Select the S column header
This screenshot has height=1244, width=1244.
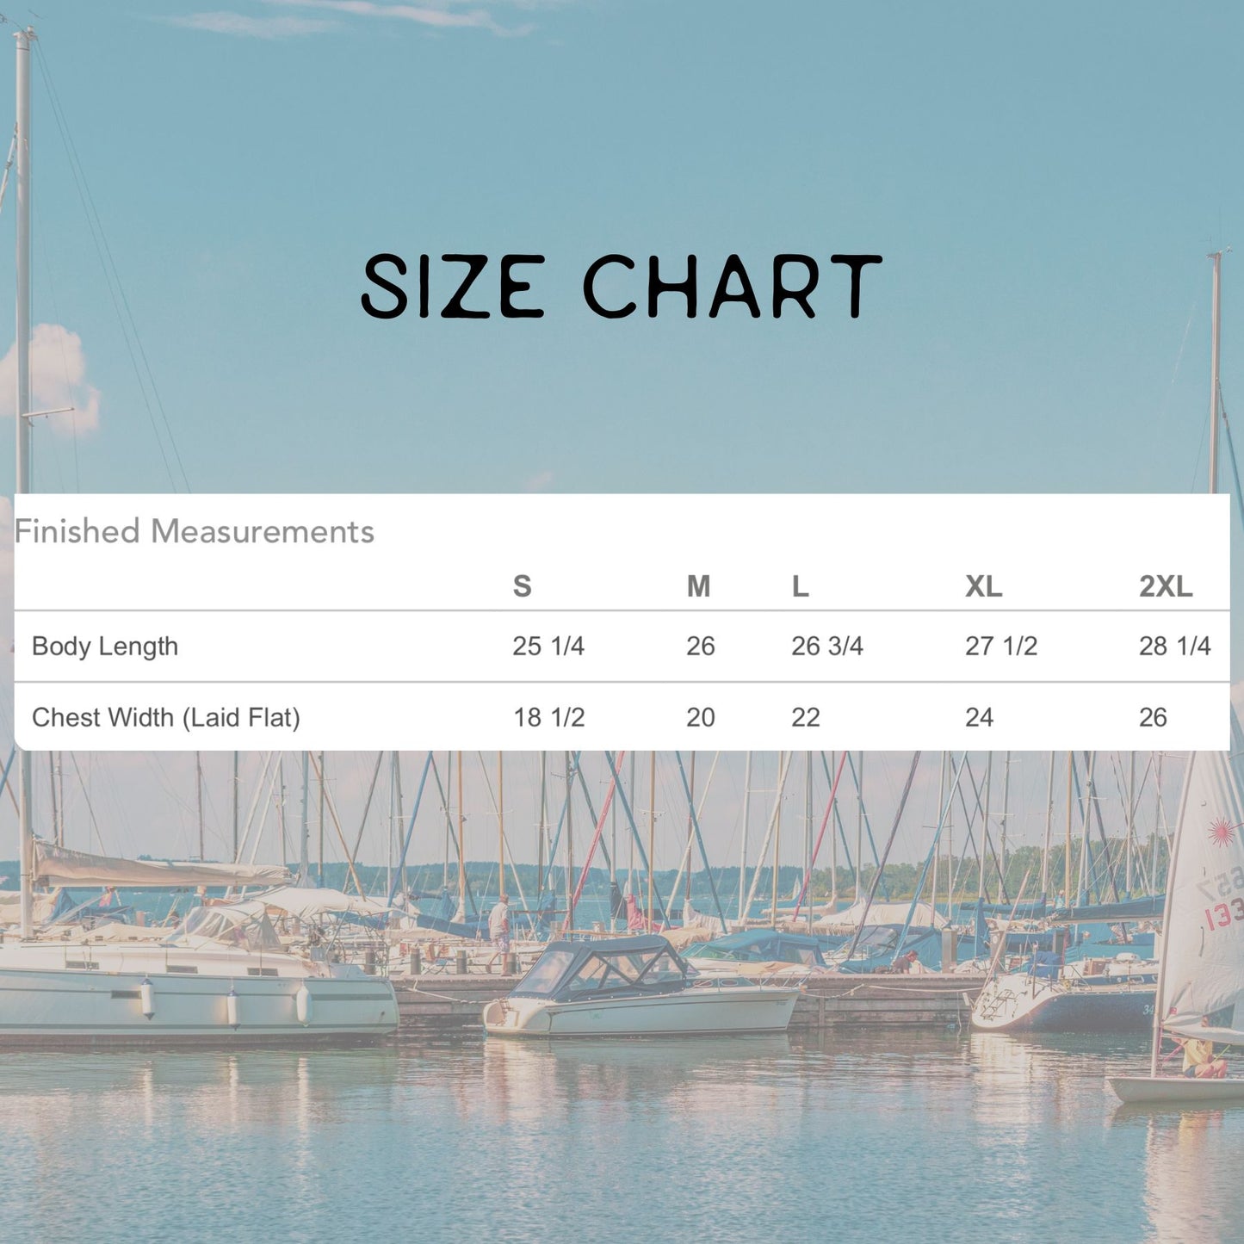coord(521,588)
